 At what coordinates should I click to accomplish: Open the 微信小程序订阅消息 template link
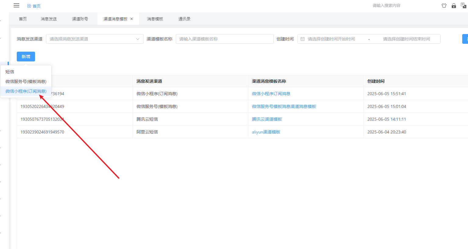coord(271,94)
